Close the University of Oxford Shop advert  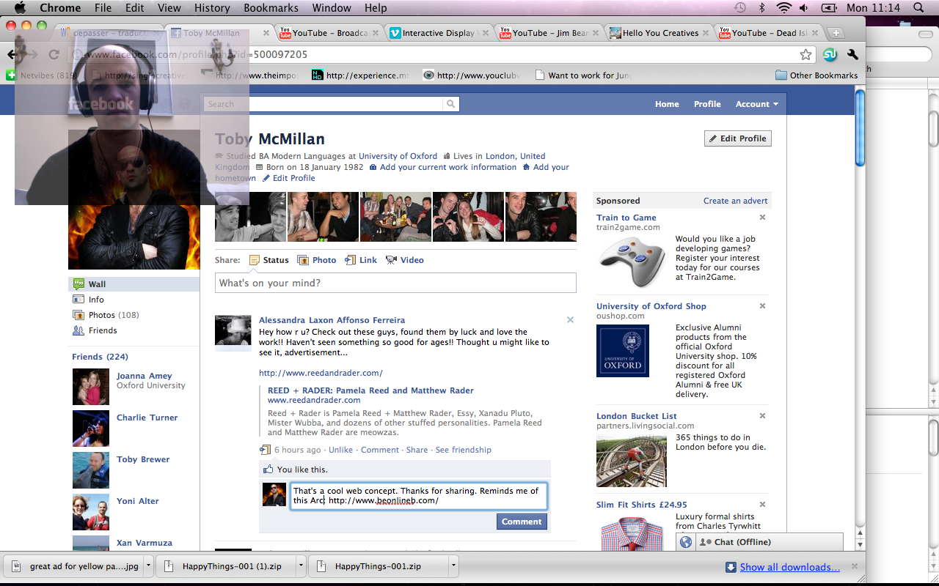762,306
